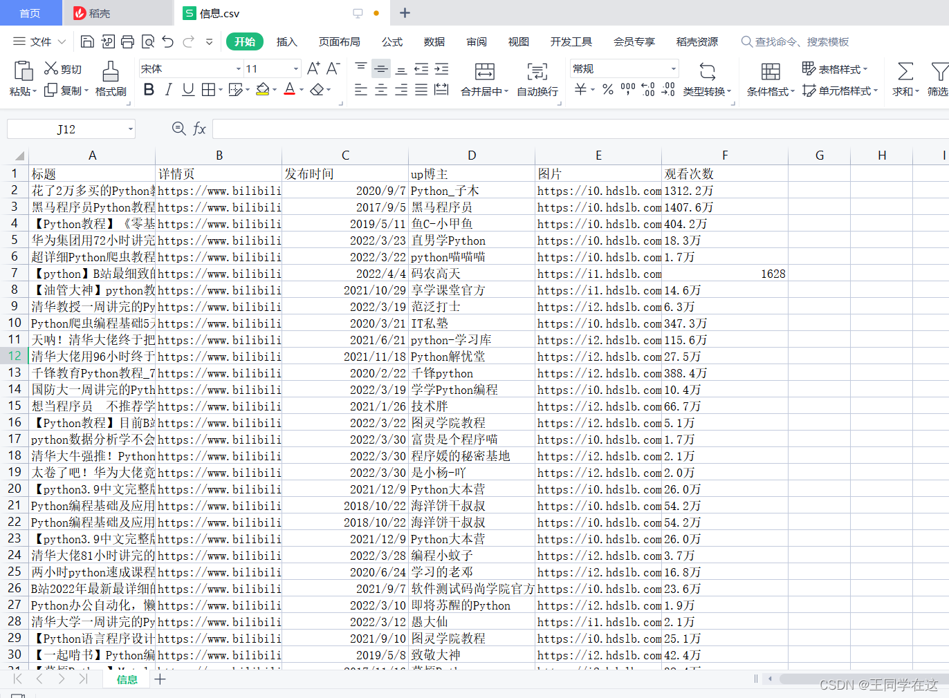
Task: Open font name dropdown 宋体
Action: click(239, 68)
